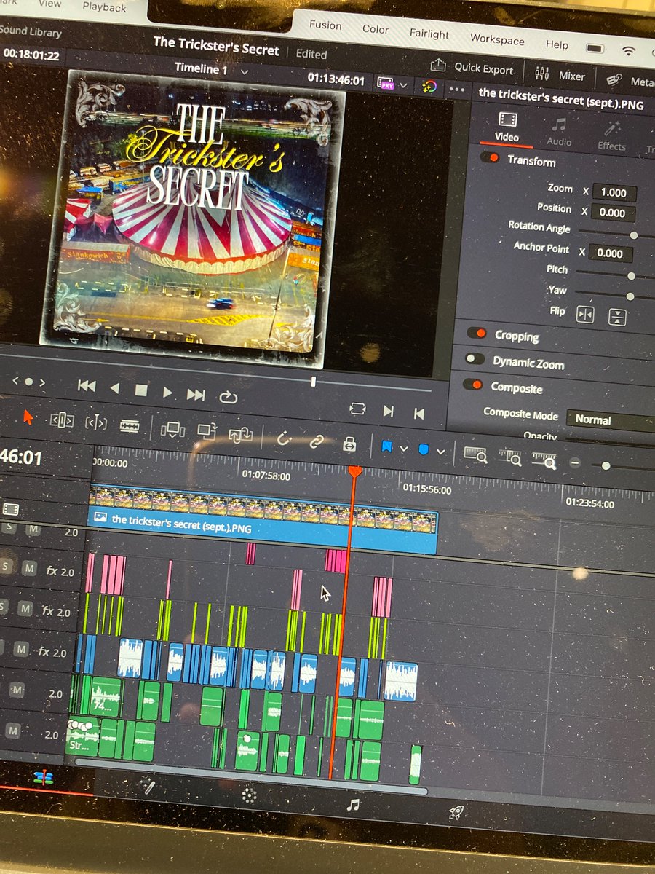Viewport: 655px width, 874px height.
Task: Click the Insert Clip toolbar icon
Action: point(173,430)
